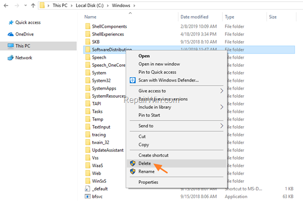Viewport: 303px width, 201px height.
Task: Sort by Date modified column header
Action: tap(194, 17)
